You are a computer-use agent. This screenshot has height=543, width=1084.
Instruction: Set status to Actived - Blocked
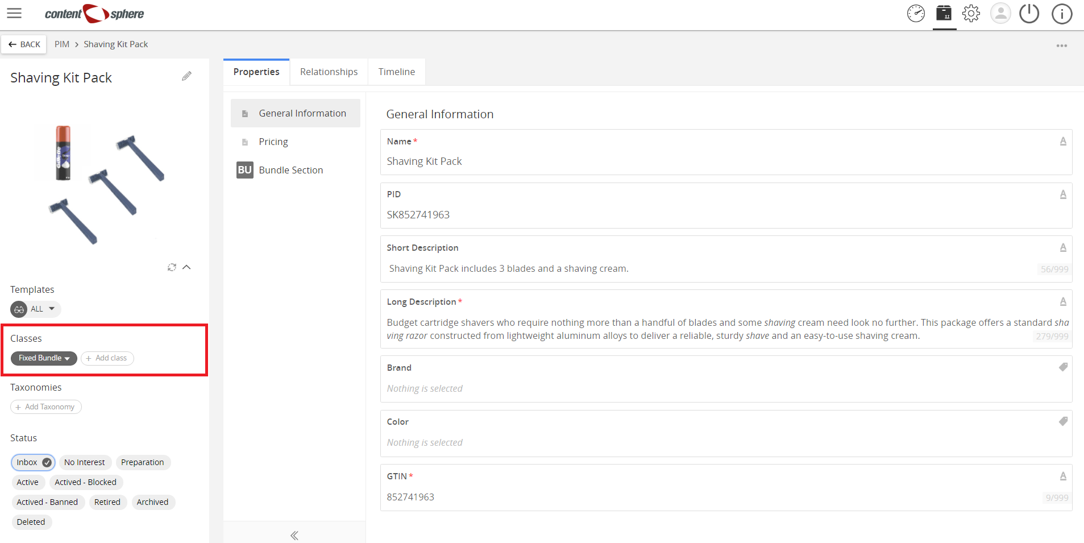[x=85, y=482]
